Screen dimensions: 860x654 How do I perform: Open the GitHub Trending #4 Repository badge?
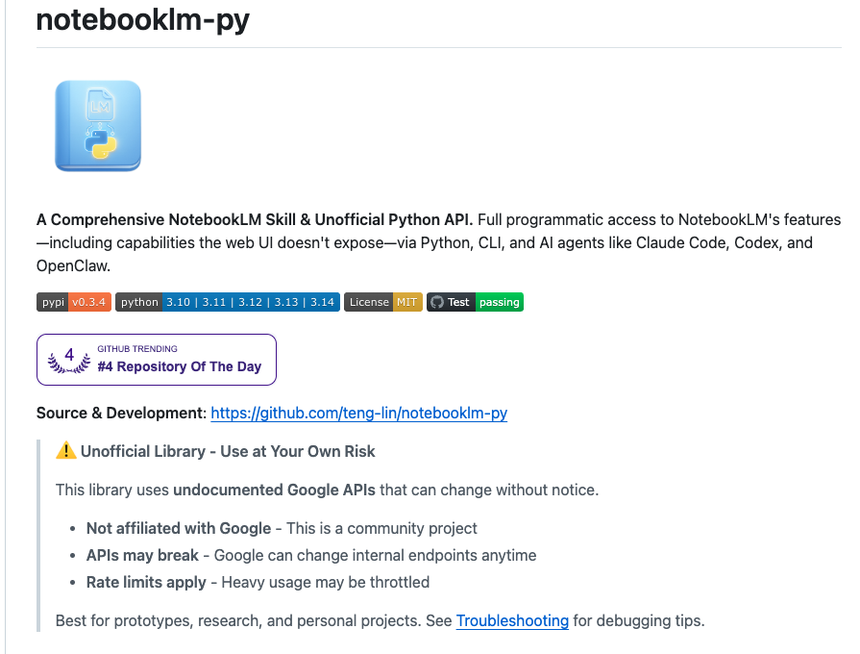(x=157, y=360)
